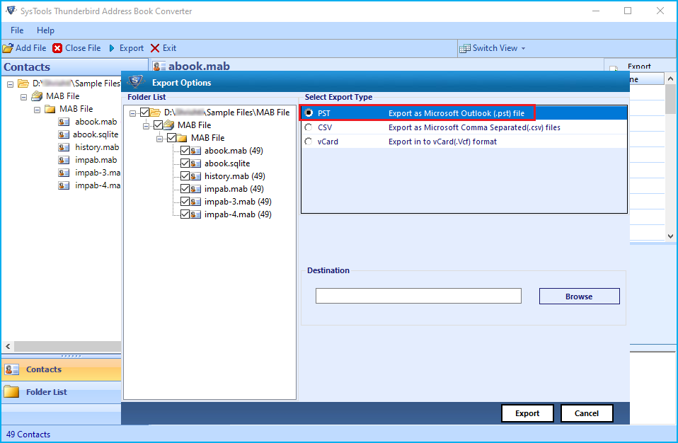Click the Exit X icon in toolbar
The image size is (678, 443).
pos(155,48)
